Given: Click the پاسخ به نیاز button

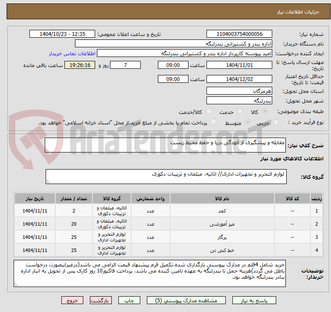Looking at the screenshot, I should (x=254, y=300).
